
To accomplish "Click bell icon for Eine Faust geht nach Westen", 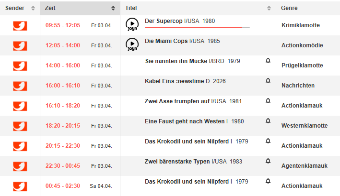I will [268, 121].
